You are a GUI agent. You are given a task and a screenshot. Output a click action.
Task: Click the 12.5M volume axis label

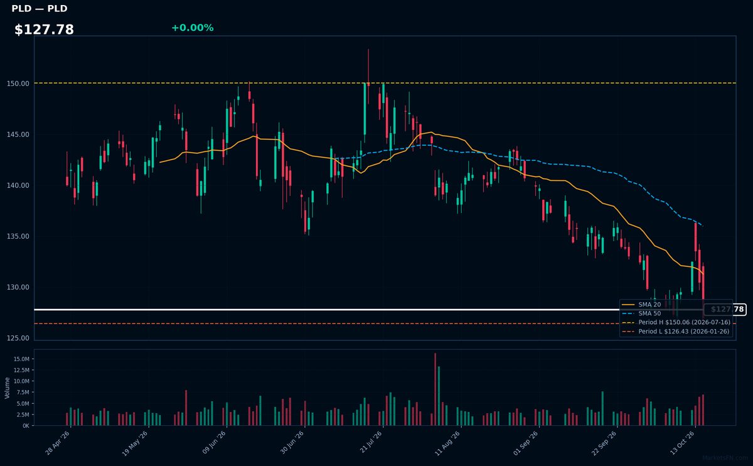pos(21,370)
